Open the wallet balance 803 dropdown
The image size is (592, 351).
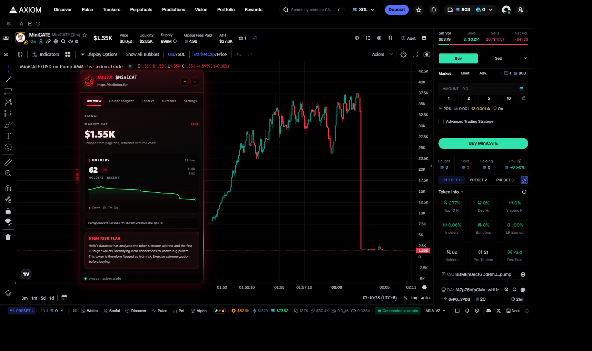coord(470,10)
